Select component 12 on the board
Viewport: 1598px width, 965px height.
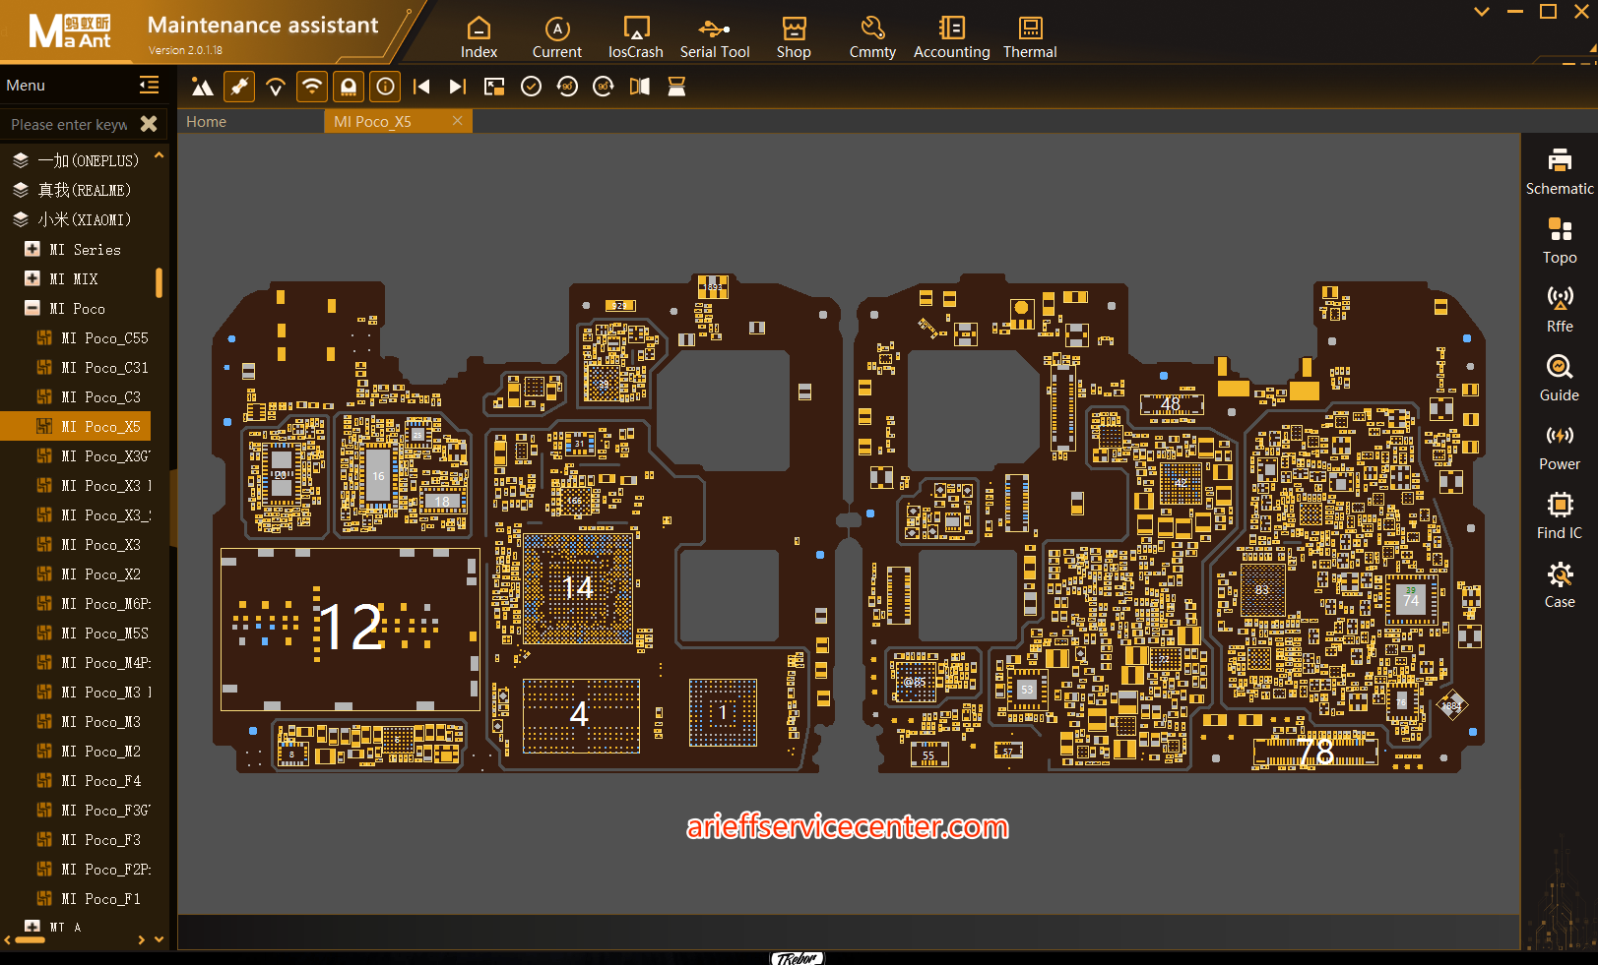pos(351,630)
